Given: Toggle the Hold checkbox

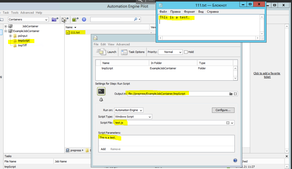Looking at the screenshot, I should coord(186,52).
